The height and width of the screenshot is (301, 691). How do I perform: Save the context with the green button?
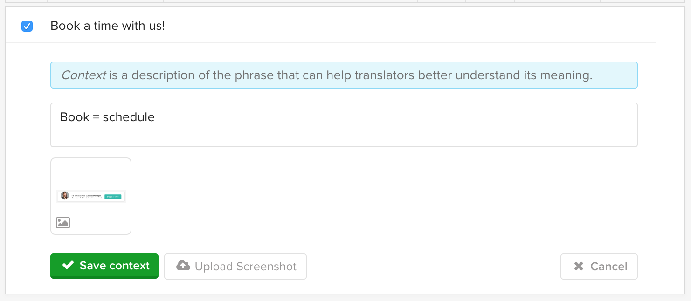(x=104, y=266)
